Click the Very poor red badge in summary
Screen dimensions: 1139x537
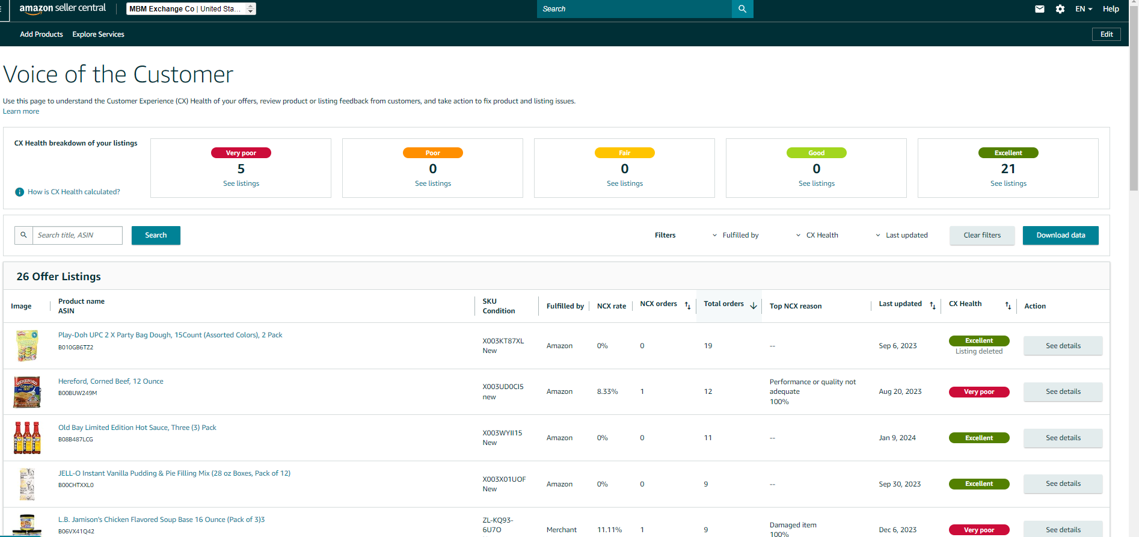click(x=241, y=153)
